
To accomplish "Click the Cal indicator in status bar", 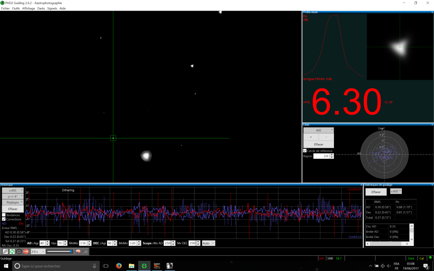I will coord(422,258).
